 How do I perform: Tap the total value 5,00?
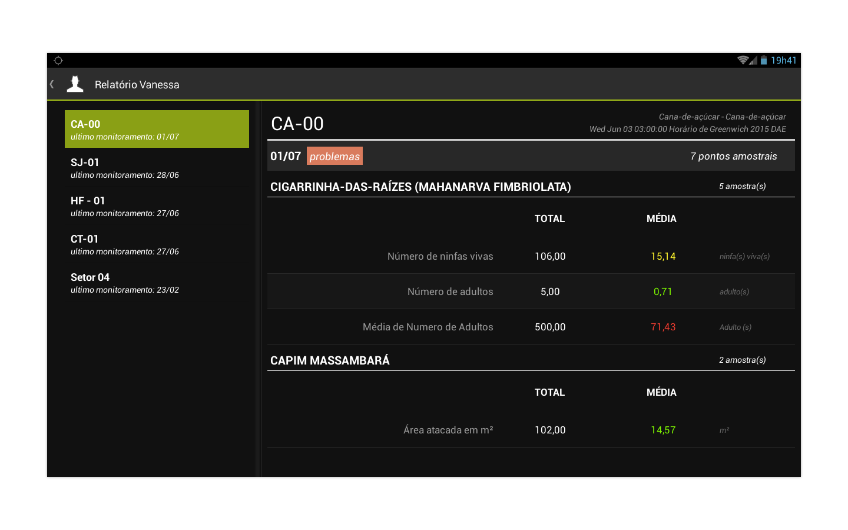[x=550, y=291]
